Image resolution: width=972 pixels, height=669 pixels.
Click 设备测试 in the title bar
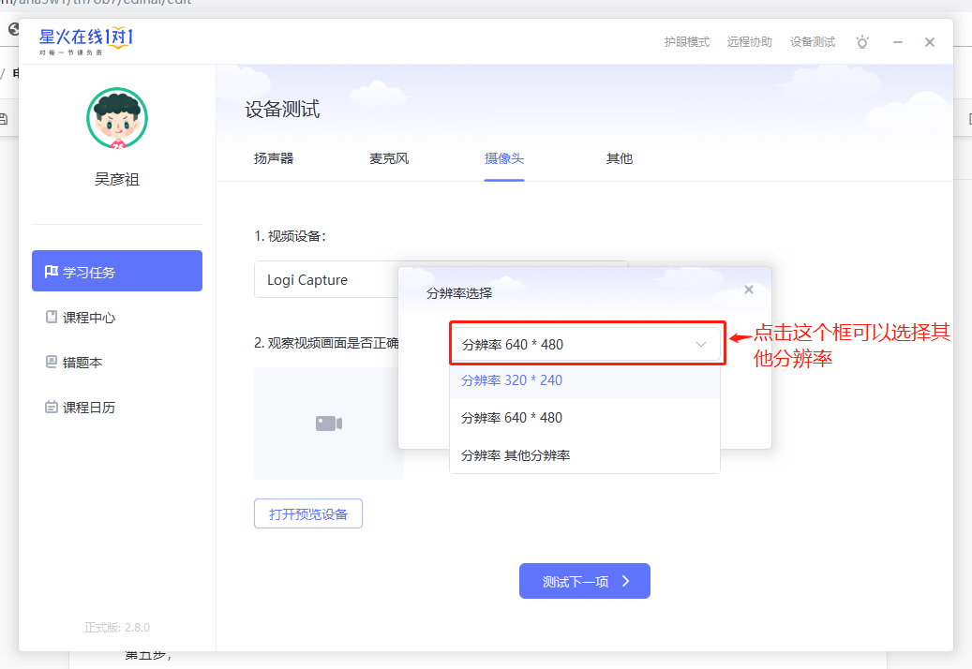[813, 42]
